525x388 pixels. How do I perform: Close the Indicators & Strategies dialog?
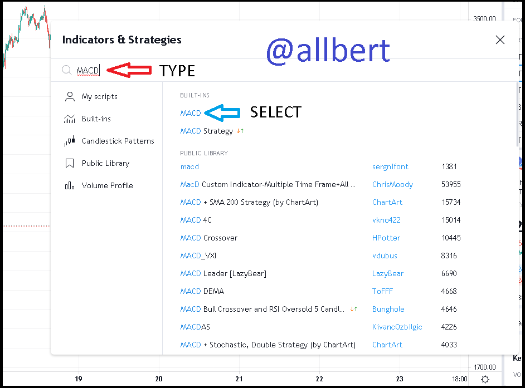click(500, 40)
